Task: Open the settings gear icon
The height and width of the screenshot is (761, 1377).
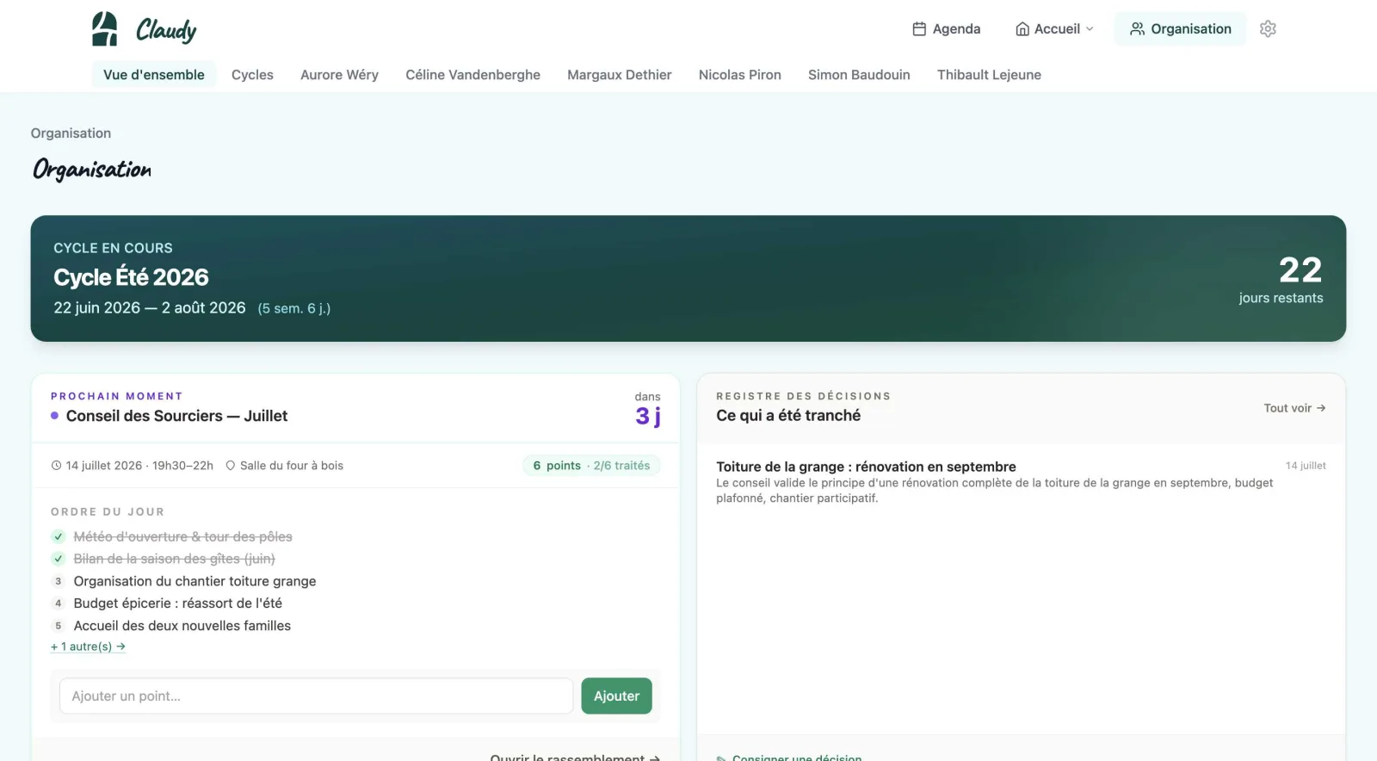Action: [x=1268, y=28]
